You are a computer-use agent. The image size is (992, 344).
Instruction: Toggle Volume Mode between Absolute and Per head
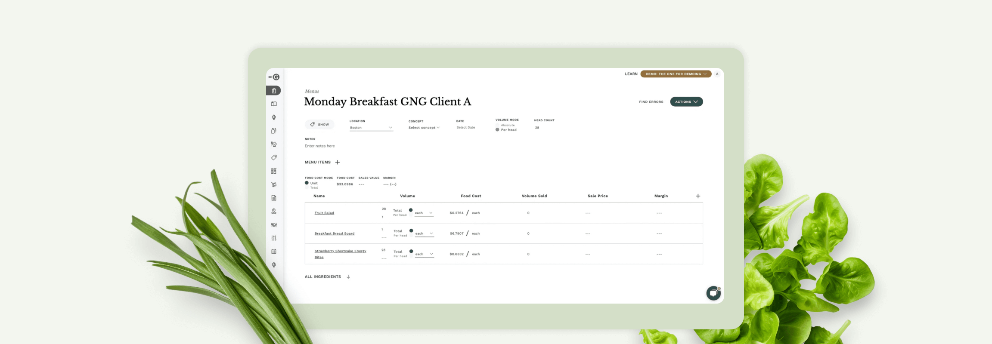pyautogui.click(x=497, y=127)
